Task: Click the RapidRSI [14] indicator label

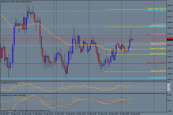Action: pos(9,83)
